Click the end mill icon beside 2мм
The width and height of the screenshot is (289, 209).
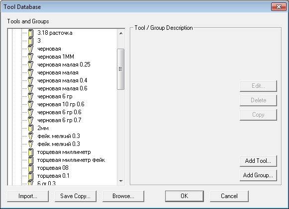click(x=31, y=128)
